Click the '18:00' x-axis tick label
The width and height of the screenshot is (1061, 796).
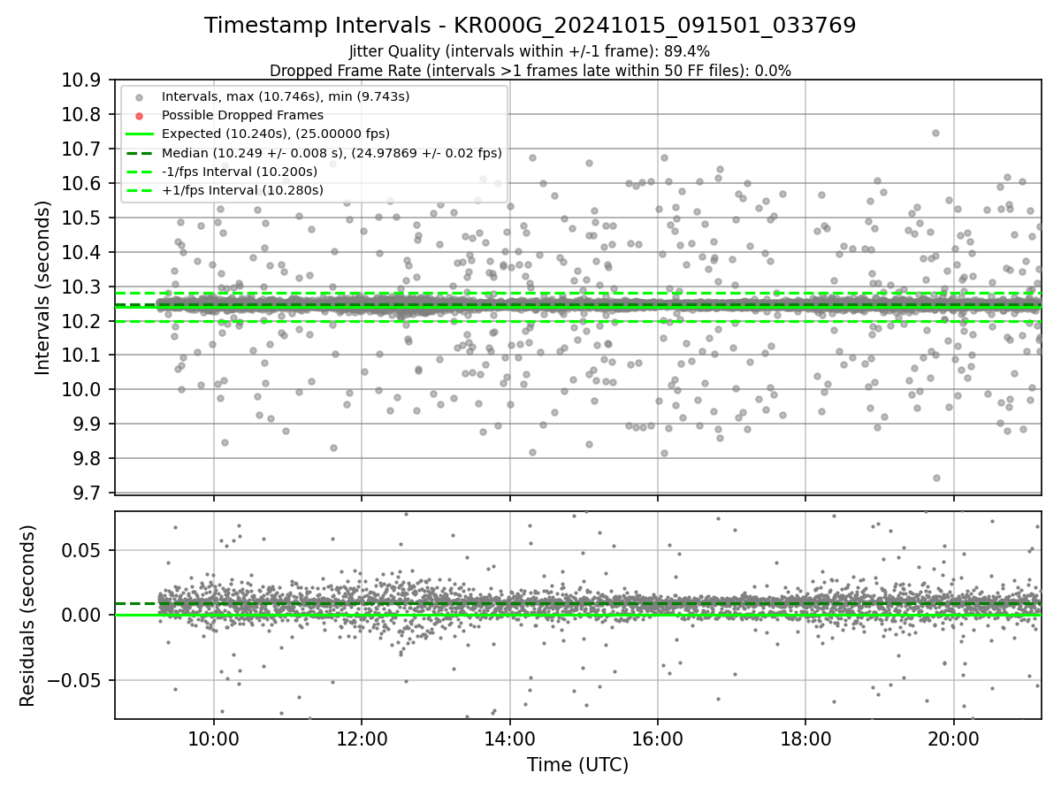click(805, 739)
